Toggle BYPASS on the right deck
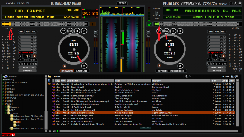 pos(217,70)
